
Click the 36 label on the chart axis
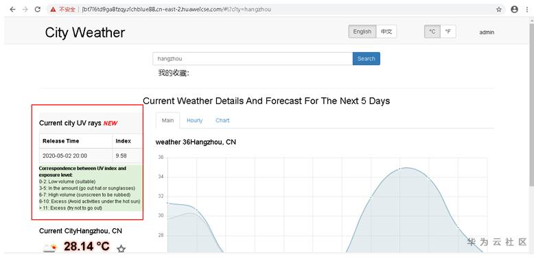(161, 158)
